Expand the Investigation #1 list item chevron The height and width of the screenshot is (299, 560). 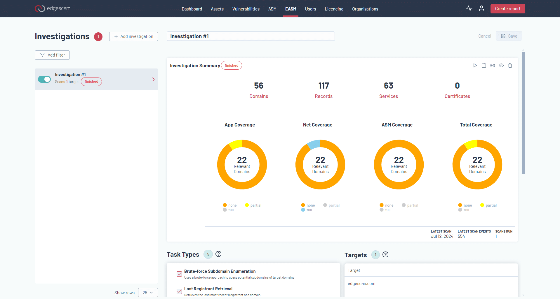click(153, 79)
